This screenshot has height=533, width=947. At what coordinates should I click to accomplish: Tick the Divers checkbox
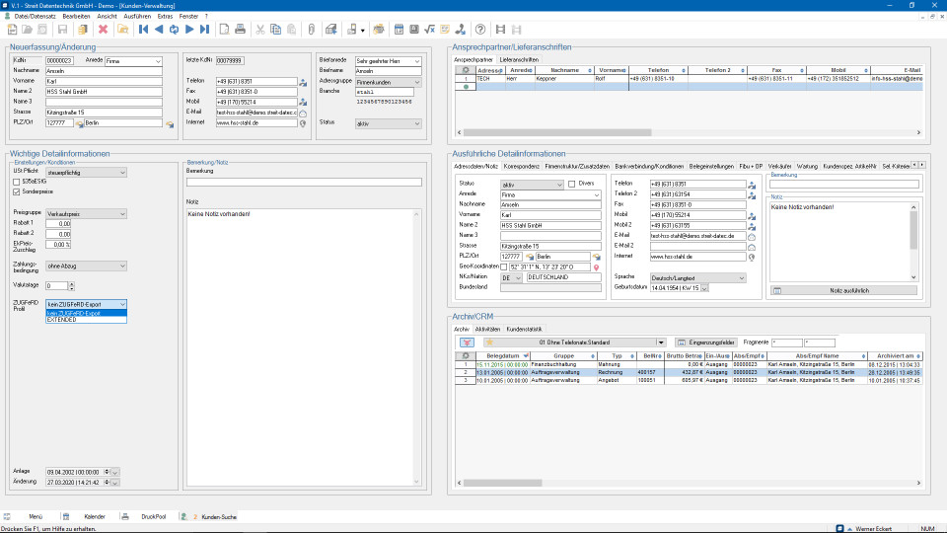pos(571,184)
